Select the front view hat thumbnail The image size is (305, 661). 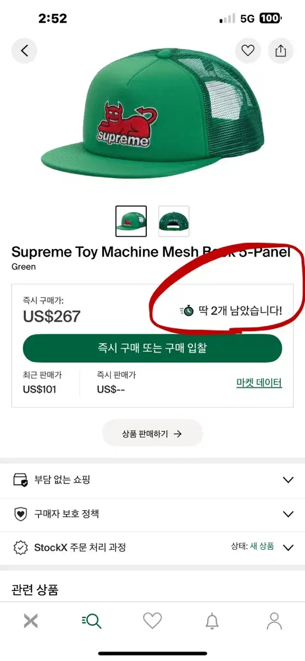[x=131, y=221]
